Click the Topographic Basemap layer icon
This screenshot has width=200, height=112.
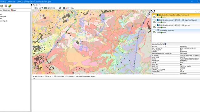tap(158, 30)
